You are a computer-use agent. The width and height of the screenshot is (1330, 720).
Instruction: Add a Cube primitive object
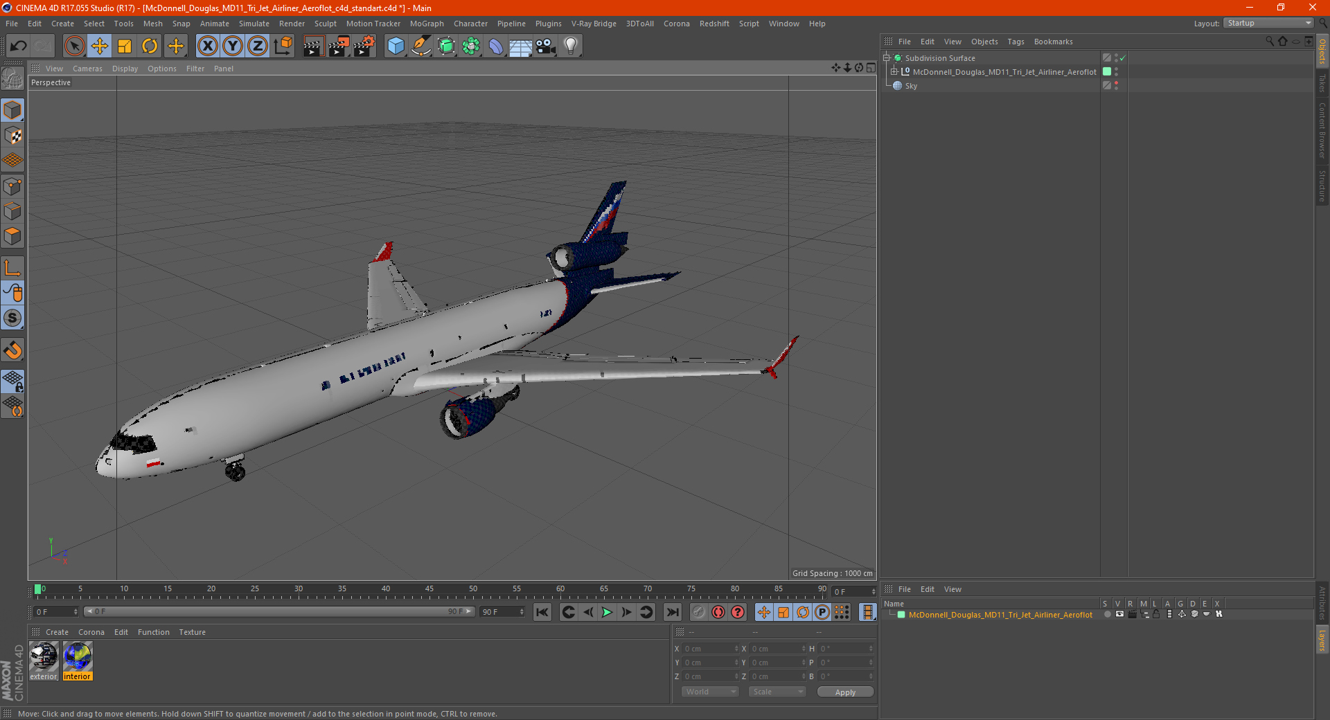[x=396, y=46]
